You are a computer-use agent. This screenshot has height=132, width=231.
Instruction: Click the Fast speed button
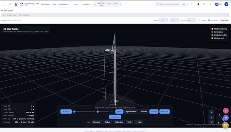click(x=139, y=122)
